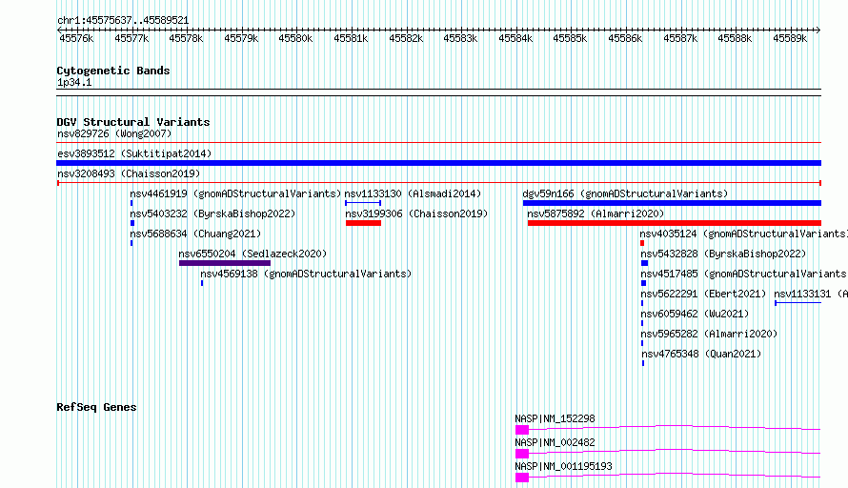This screenshot has width=848, height=488.
Task: Click the Cytogenetic Bands track title
Action: (113, 71)
